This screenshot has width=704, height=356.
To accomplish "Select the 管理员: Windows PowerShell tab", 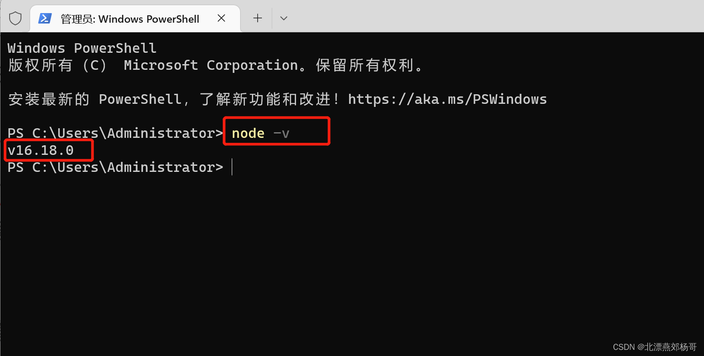I will pos(130,18).
